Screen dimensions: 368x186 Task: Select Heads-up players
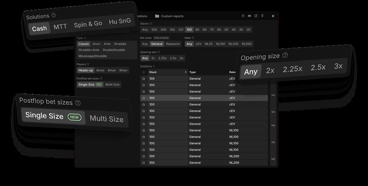point(86,70)
